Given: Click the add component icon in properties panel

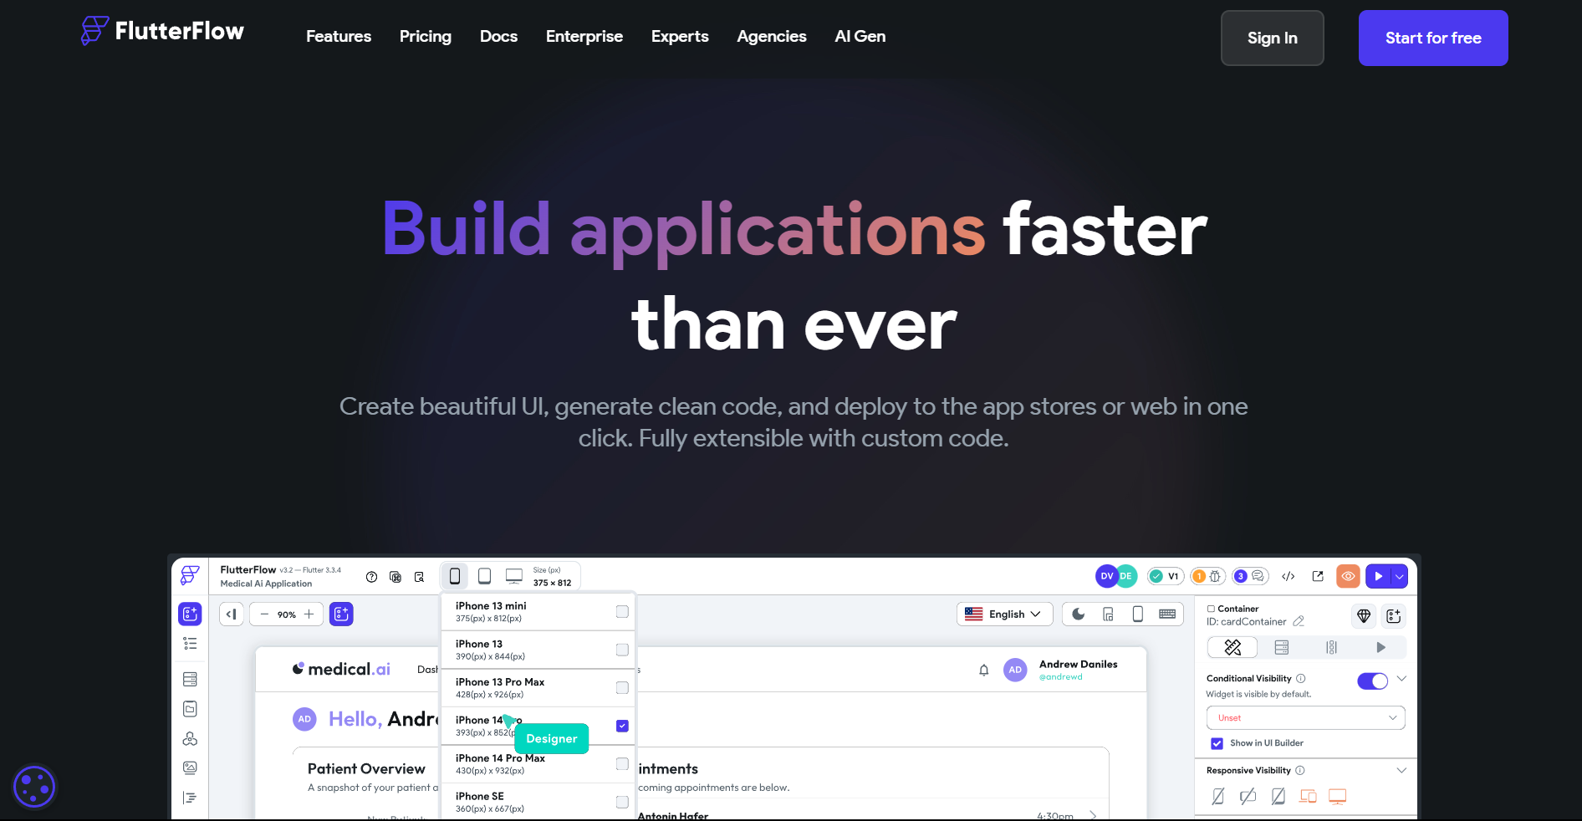Looking at the screenshot, I should point(1394,616).
